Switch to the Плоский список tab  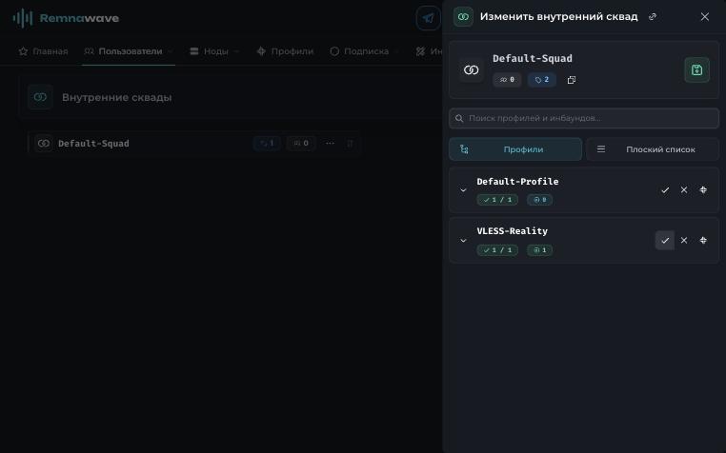click(x=653, y=149)
